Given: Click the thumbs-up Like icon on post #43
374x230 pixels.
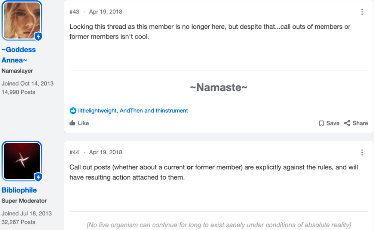Looking at the screenshot, I should point(72,123).
